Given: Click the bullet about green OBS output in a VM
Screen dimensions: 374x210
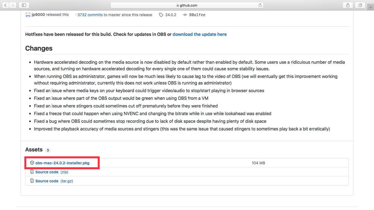Looking at the screenshot, I should pyautogui.click(x=121, y=98).
